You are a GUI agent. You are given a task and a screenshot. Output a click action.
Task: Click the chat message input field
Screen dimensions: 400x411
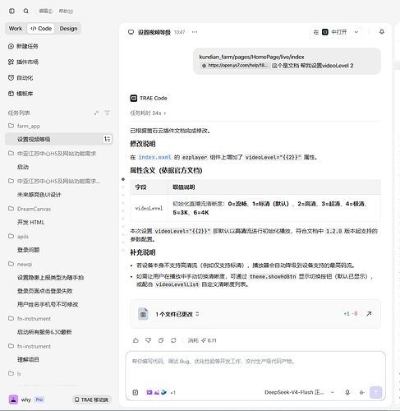pos(255,368)
